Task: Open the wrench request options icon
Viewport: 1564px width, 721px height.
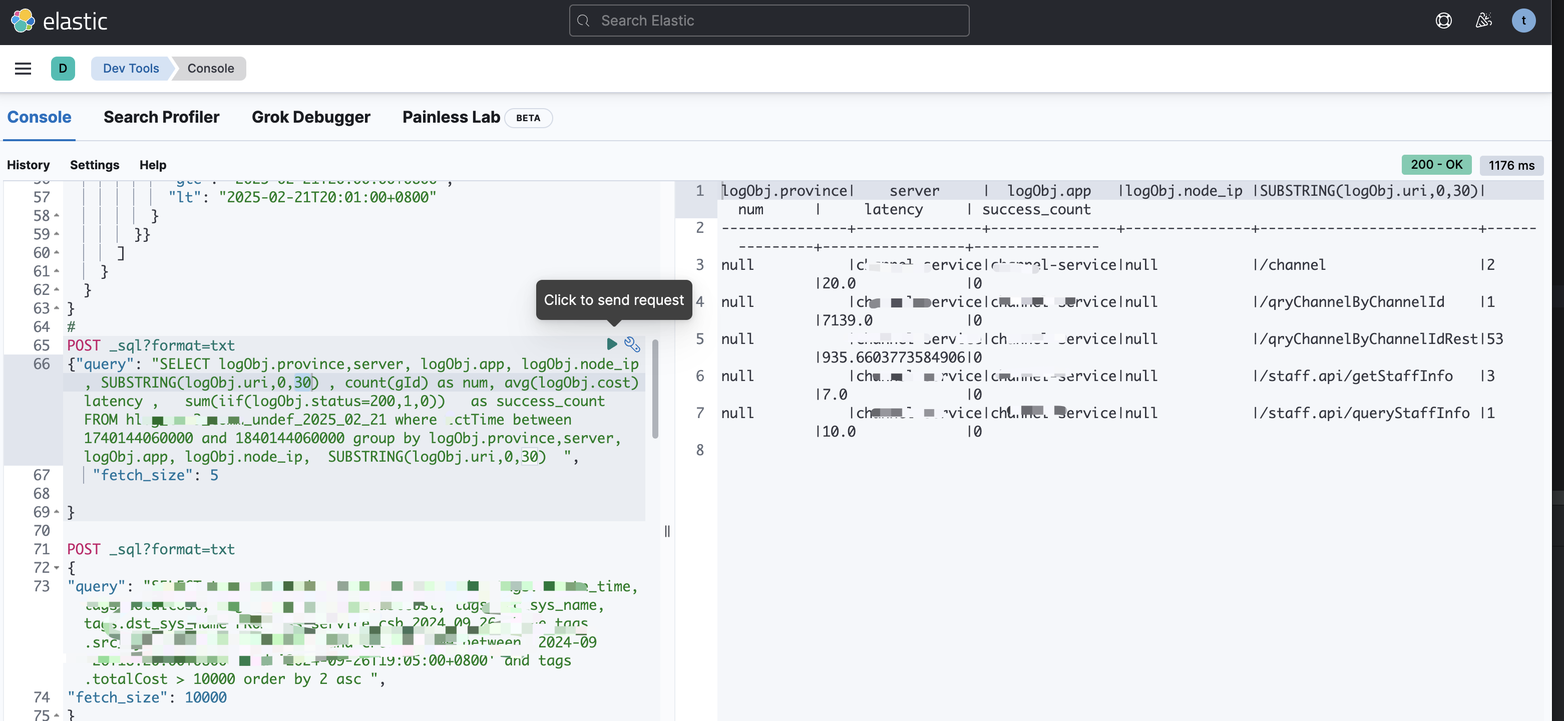Action: pyautogui.click(x=632, y=344)
